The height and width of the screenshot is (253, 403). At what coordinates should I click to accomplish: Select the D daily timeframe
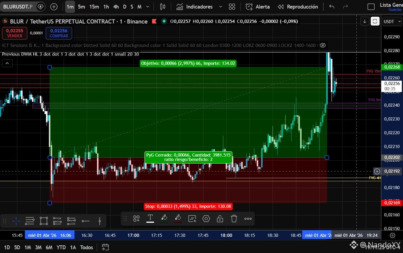[125, 7]
